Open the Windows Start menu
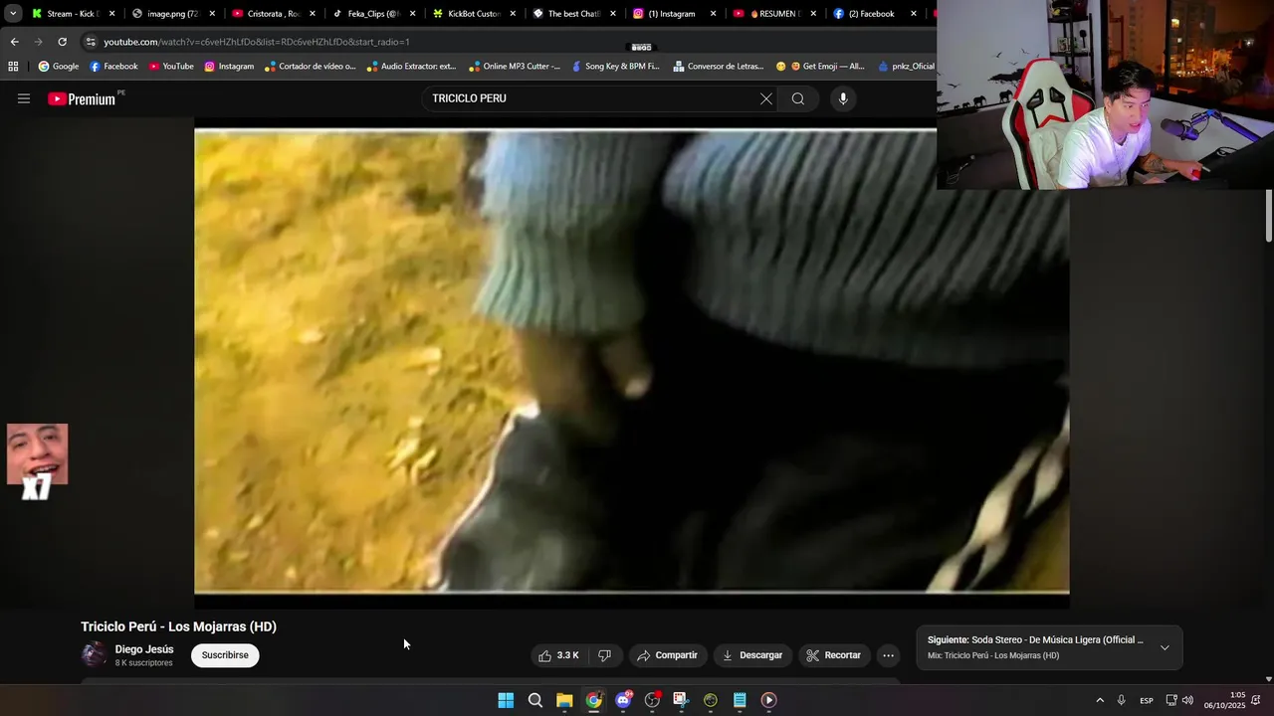Image resolution: width=1274 pixels, height=716 pixels. (506, 700)
